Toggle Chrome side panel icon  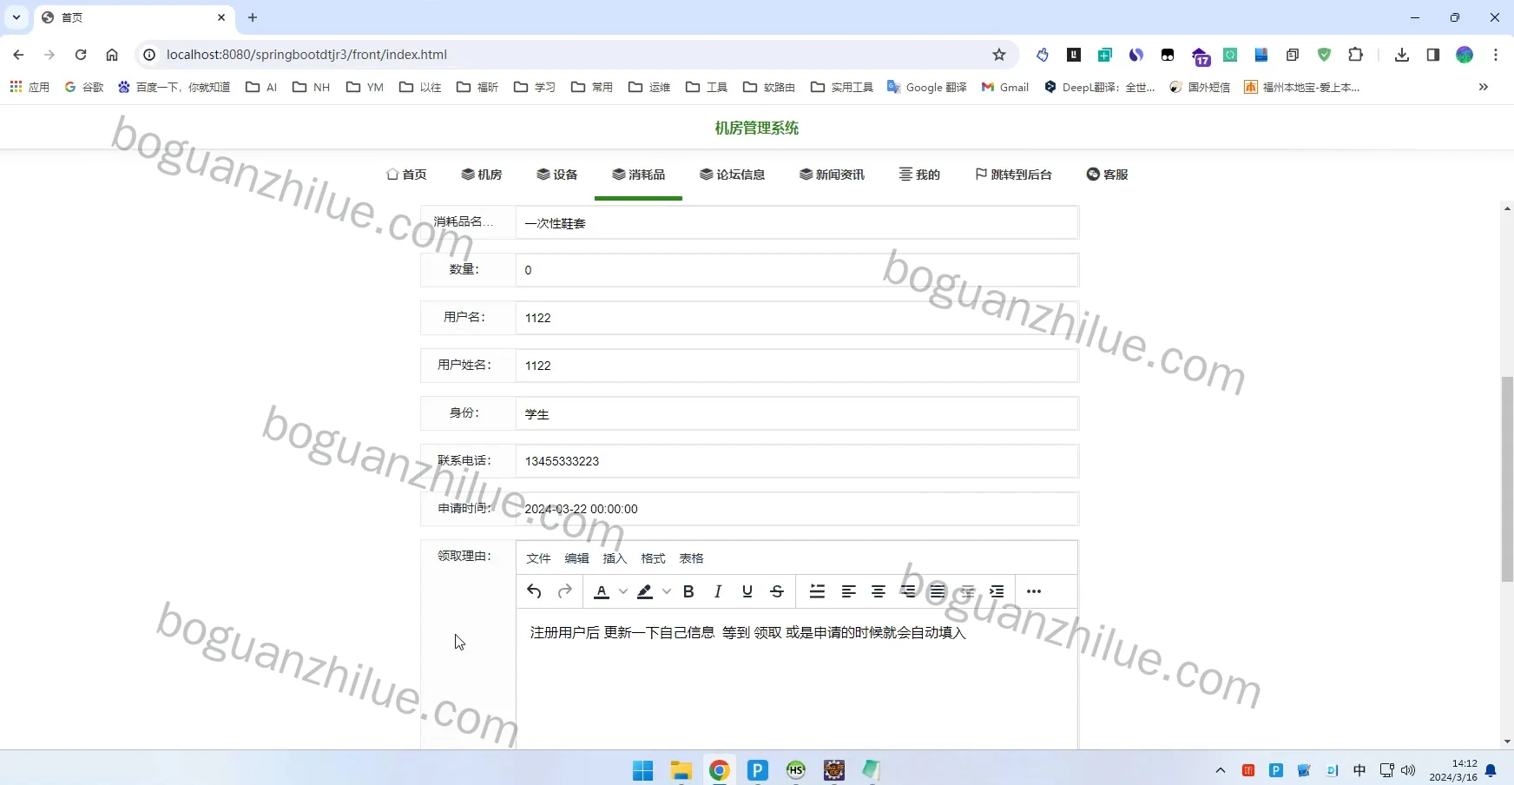(x=1433, y=55)
